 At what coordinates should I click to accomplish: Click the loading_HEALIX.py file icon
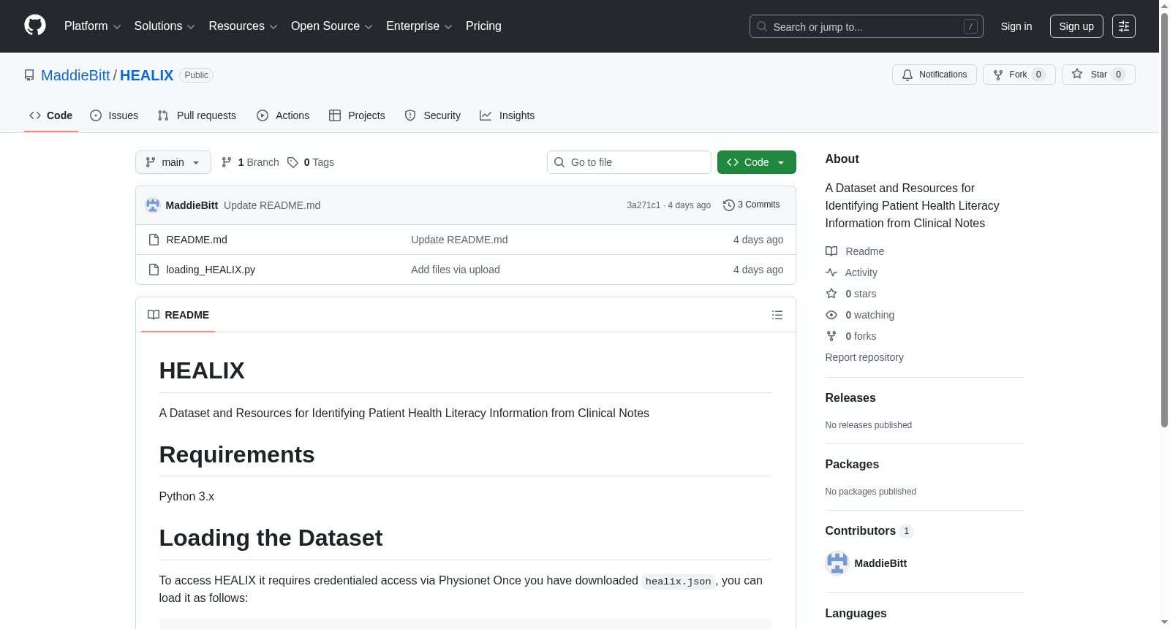point(154,270)
